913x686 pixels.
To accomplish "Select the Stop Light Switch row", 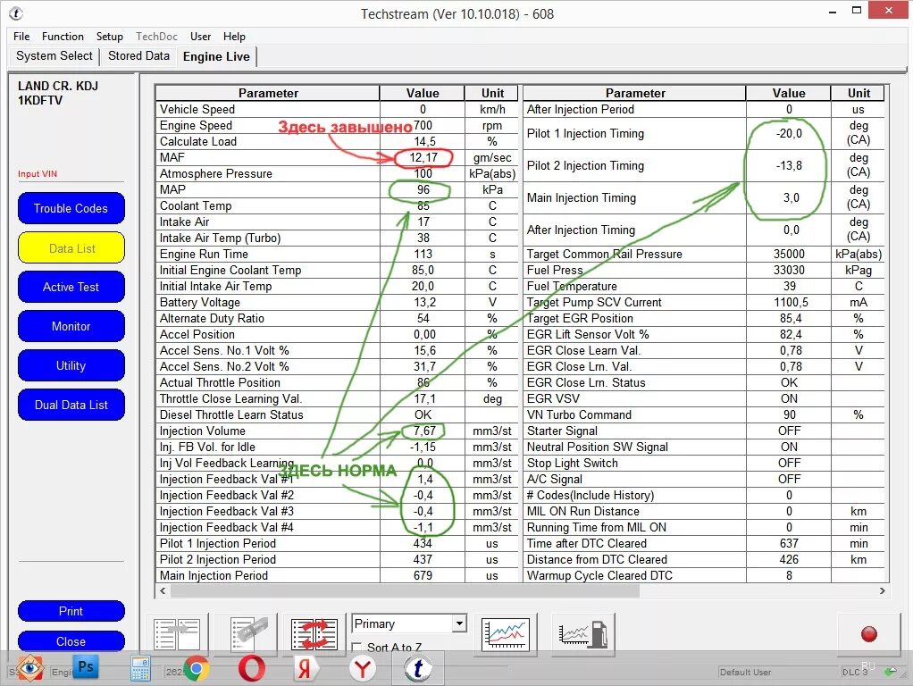I will [704, 463].
